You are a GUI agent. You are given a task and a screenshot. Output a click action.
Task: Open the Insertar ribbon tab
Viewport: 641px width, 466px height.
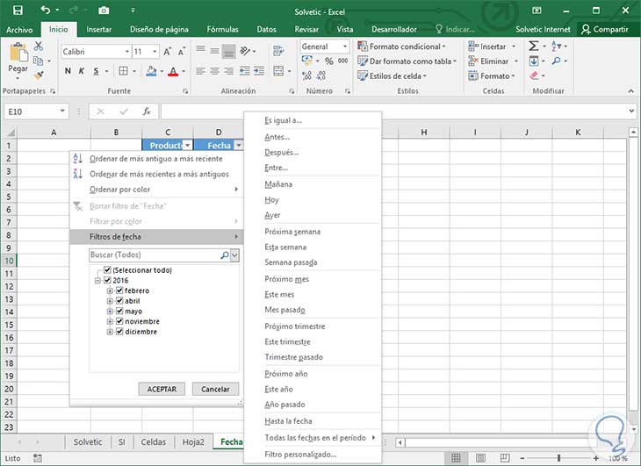click(x=99, y=29)
